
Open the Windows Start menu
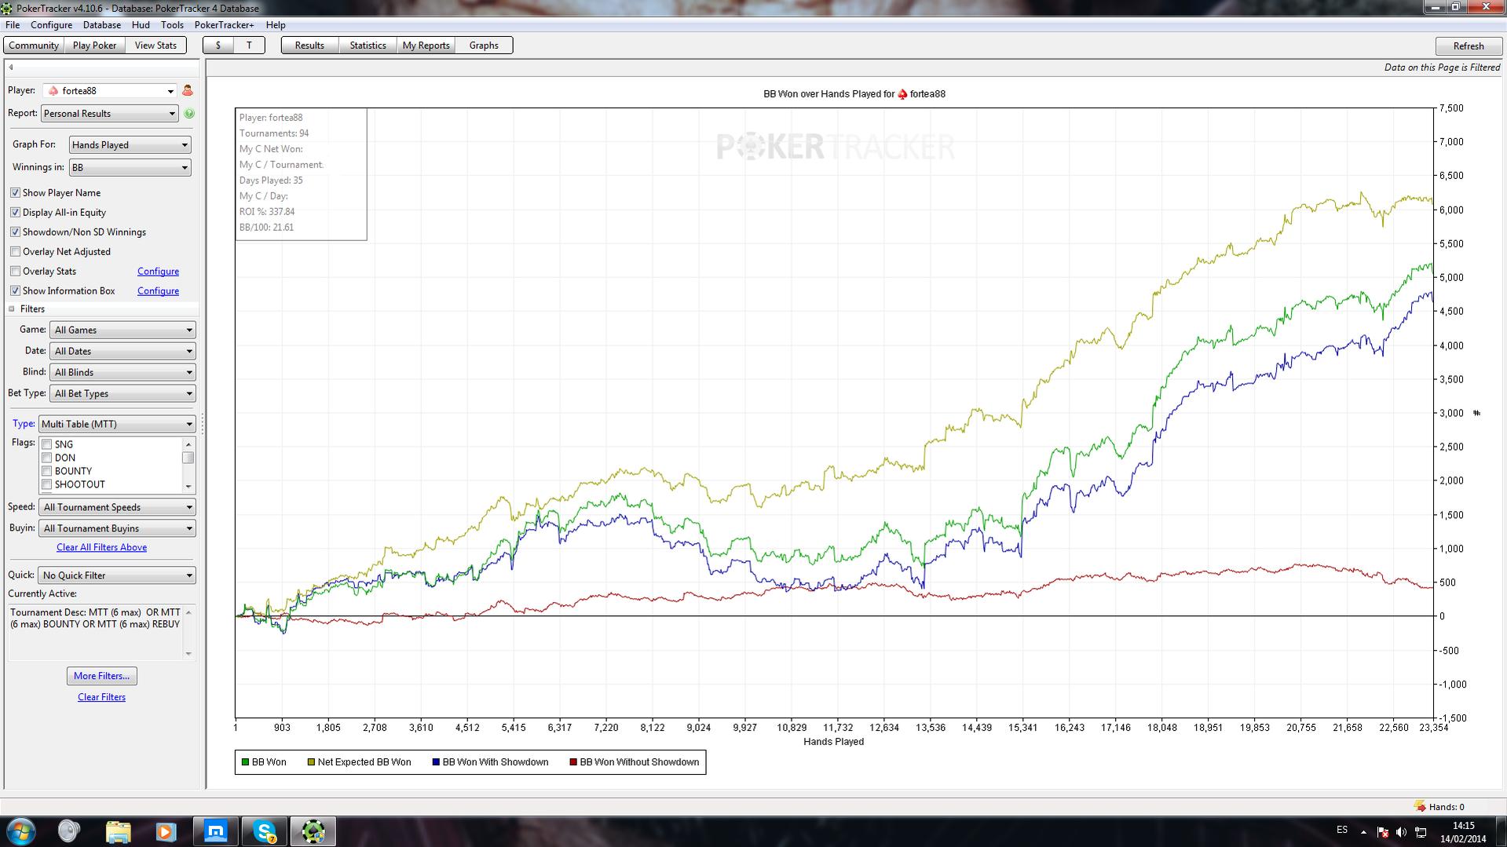point(21,831)
